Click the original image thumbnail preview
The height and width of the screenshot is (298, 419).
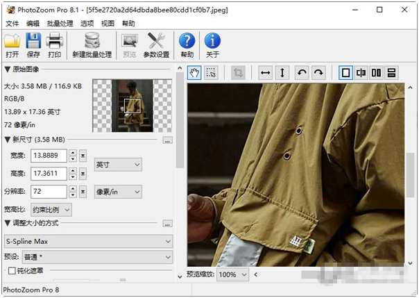click(132, 105)
